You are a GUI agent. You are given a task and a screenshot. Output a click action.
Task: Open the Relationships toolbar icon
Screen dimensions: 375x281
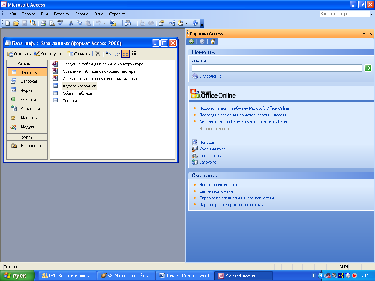pos(172,23)
